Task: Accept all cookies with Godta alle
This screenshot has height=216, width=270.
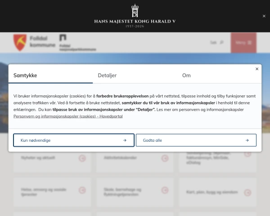Action: 196,140
